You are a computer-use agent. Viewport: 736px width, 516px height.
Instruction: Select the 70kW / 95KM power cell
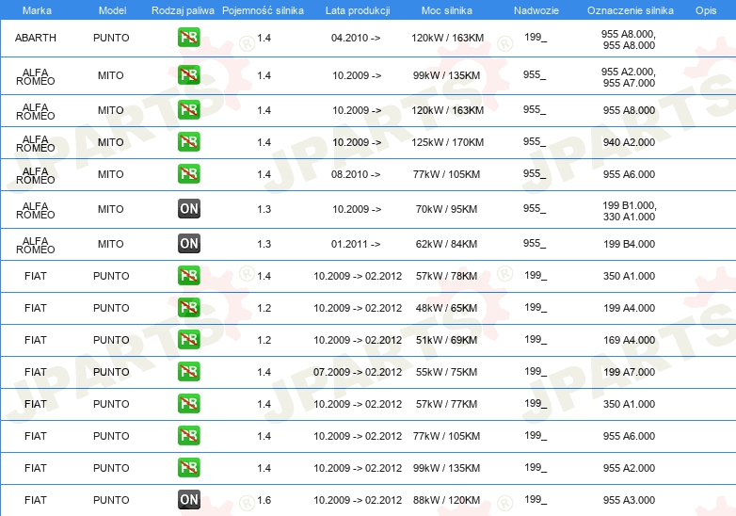pyautogui.click(x=446, y=209)
